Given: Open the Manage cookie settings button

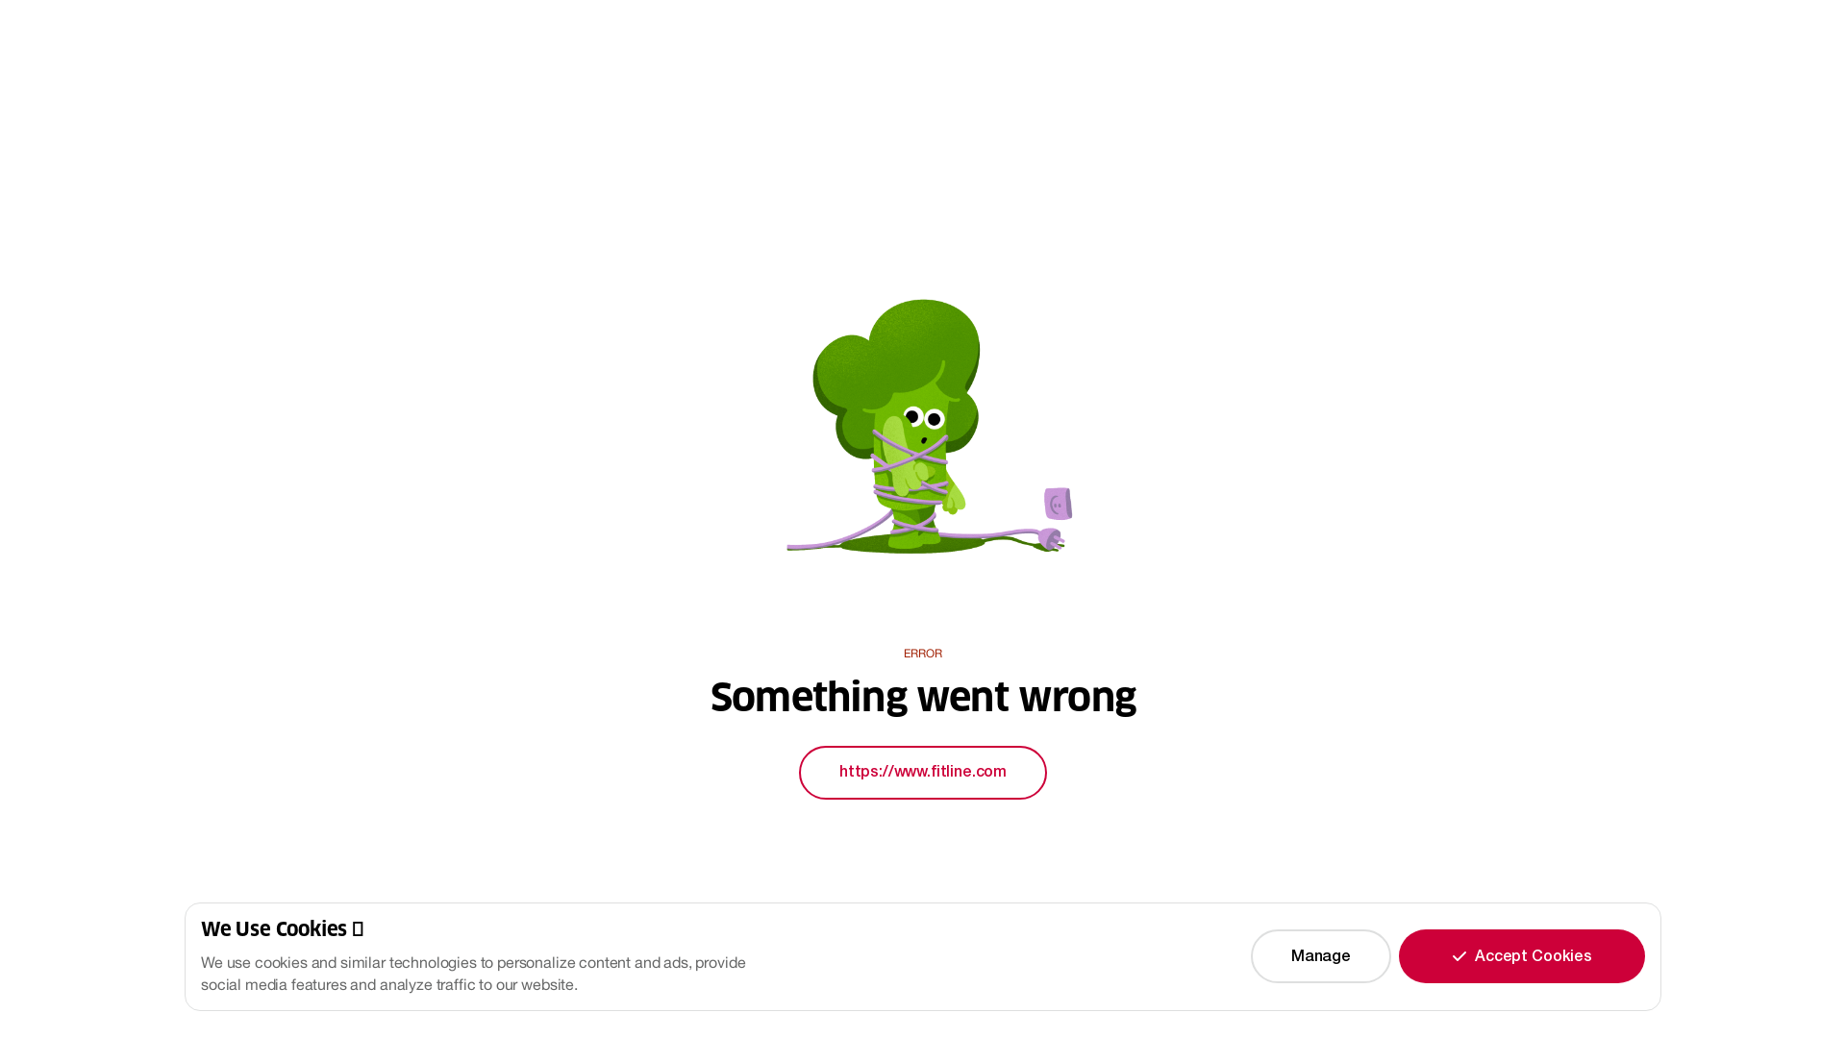Looking at the screenshot, I should pos(1320,956).
